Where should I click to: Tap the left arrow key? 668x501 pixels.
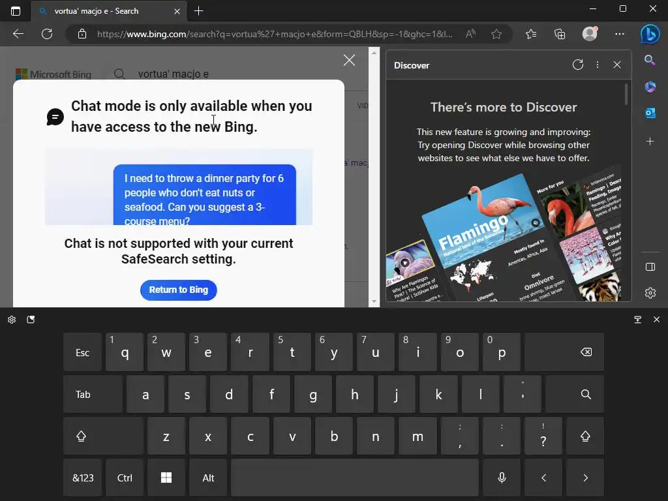coord(543,478)
